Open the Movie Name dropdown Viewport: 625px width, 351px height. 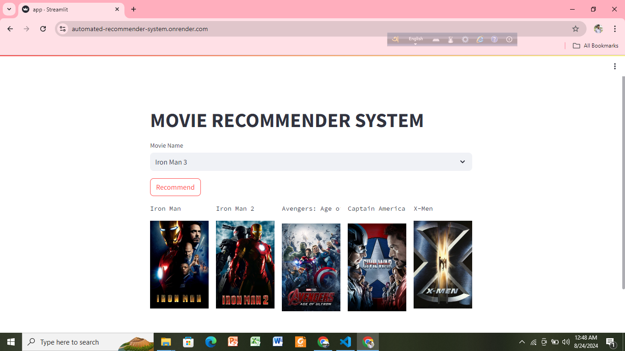(x=311, y=162)
